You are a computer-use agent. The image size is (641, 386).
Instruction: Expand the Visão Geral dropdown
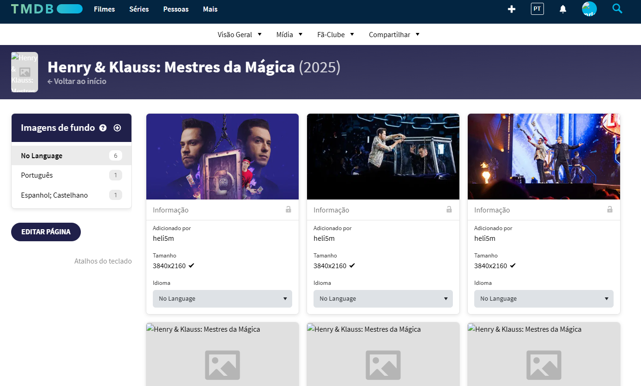(x=240, y=34)
